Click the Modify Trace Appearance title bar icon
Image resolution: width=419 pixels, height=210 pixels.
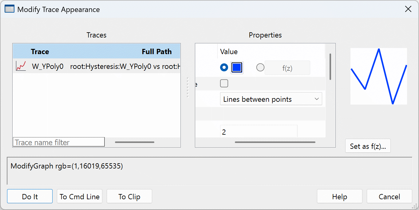pos(9,9)
